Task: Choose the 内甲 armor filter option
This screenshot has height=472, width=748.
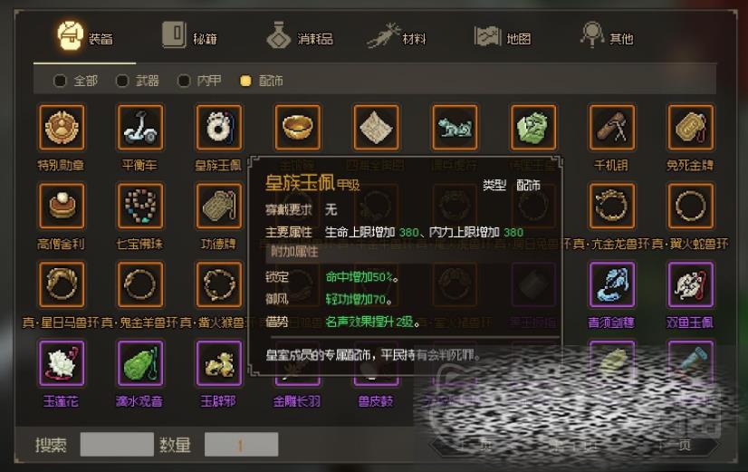Action: coord(184,81)
